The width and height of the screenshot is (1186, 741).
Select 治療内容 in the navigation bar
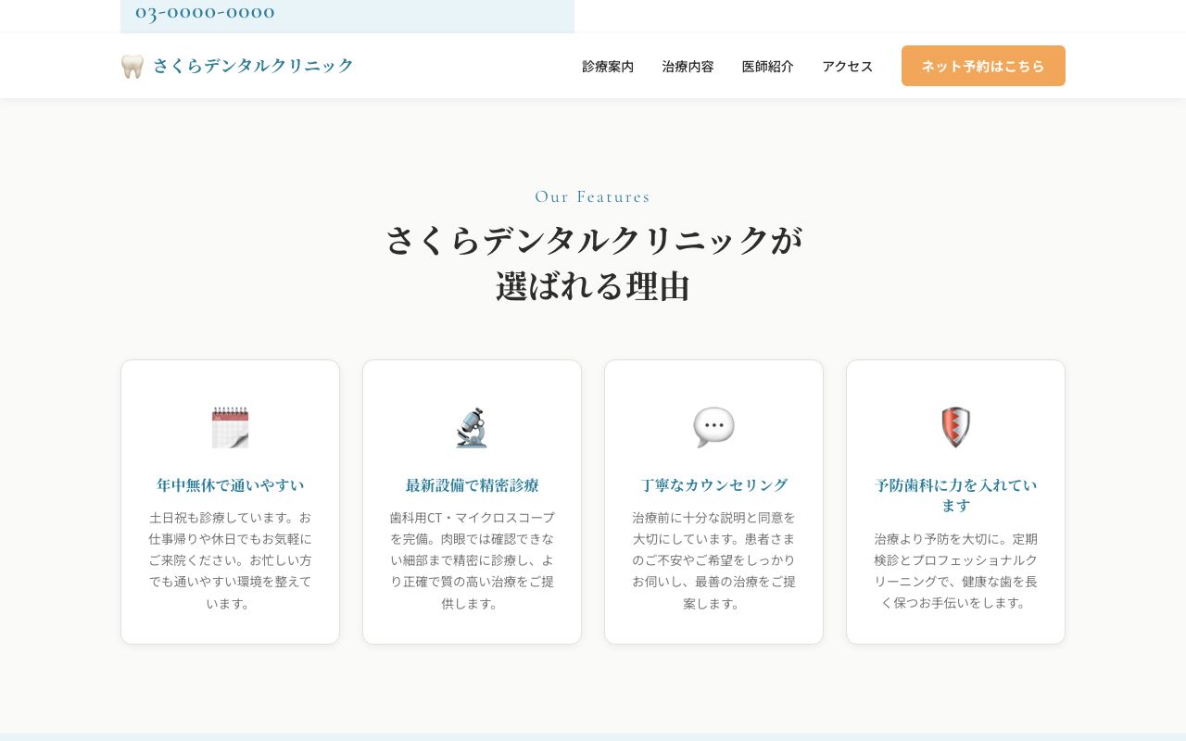point(688,66)
